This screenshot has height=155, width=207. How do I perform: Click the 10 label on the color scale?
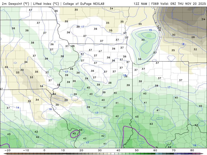tap(63, 150)
